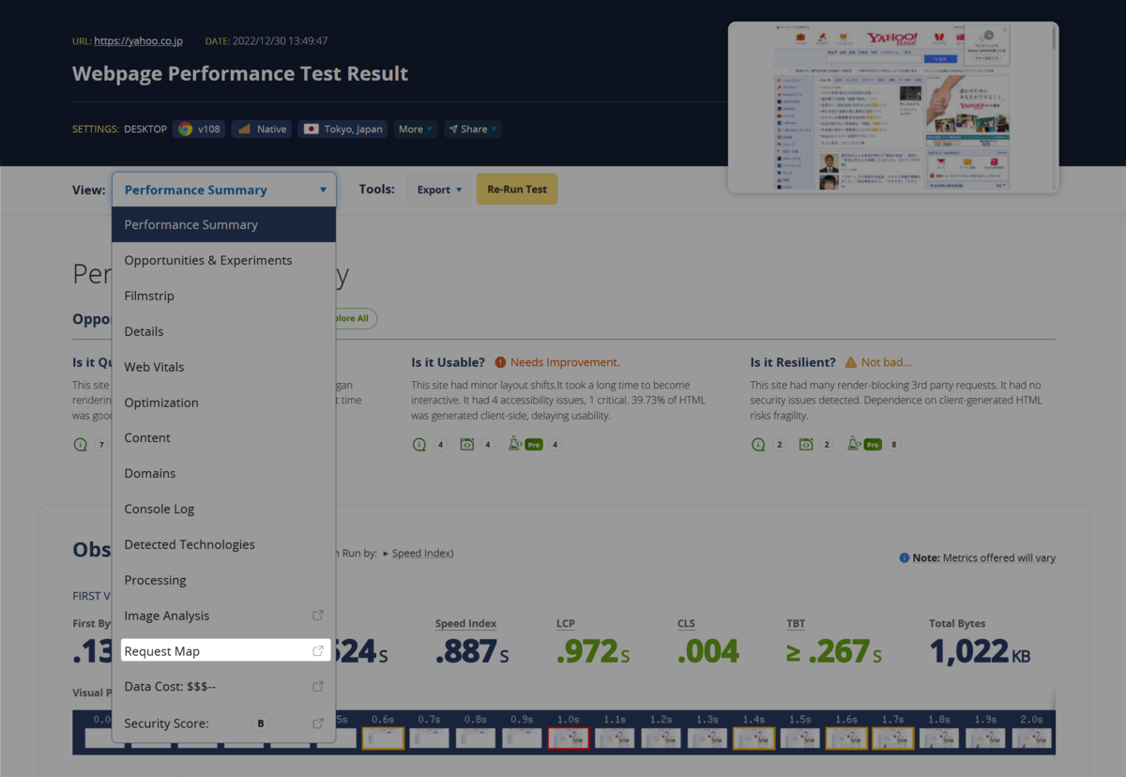Click the .887 s Speed Index value

coord(472,652)
